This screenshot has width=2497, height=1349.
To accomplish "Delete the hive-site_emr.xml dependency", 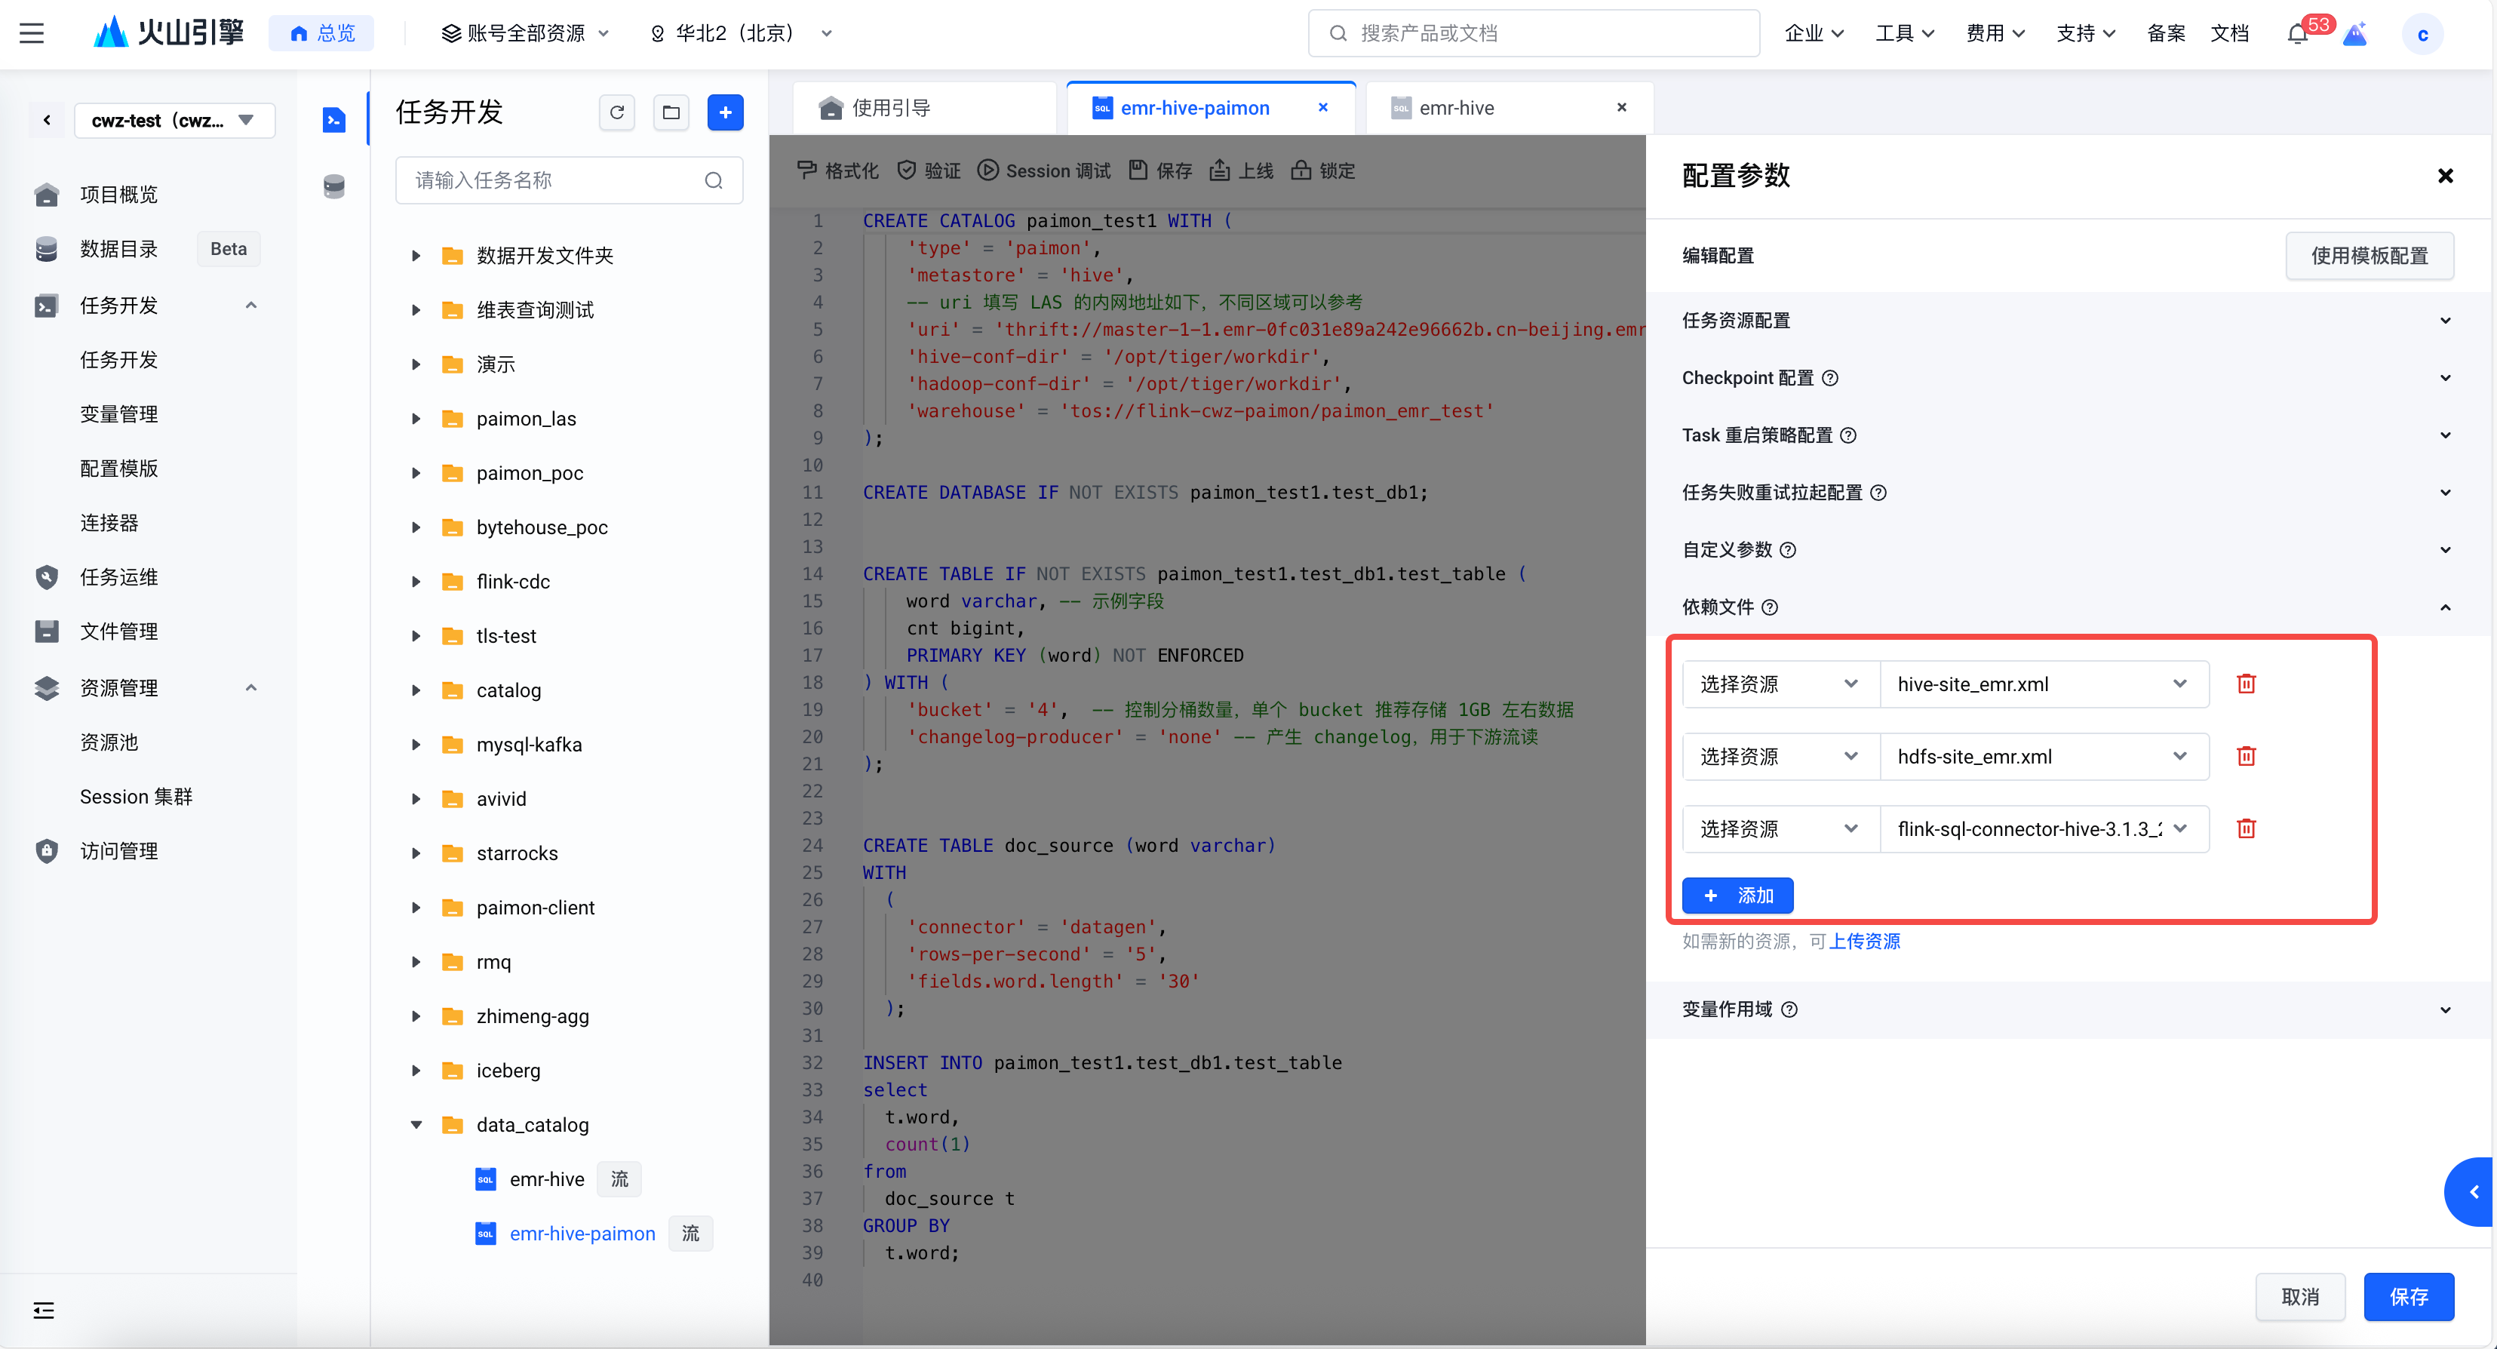I will pos(2246,684).
